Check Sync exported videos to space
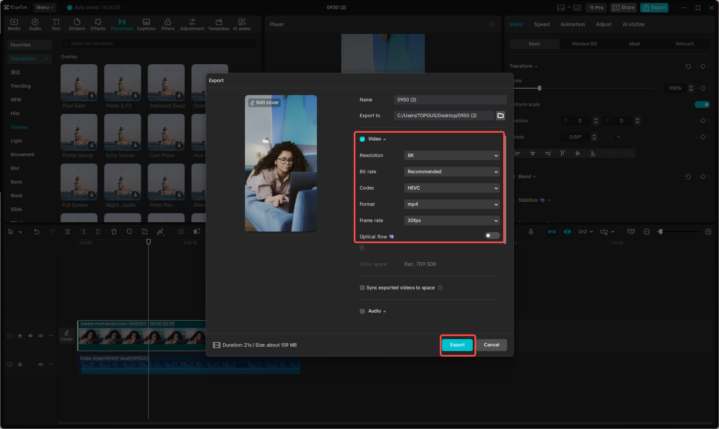 coord(362,287)
